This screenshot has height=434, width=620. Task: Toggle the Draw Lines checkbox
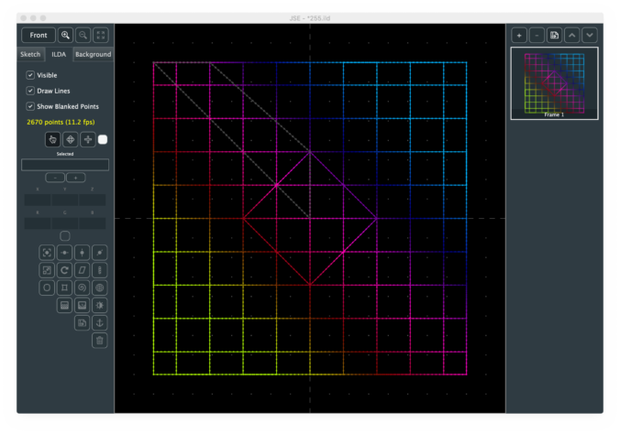pyautogui.click(x=30, y=91)
